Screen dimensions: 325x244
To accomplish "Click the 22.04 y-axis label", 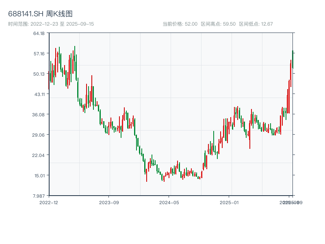I will [x=39, y=155].
